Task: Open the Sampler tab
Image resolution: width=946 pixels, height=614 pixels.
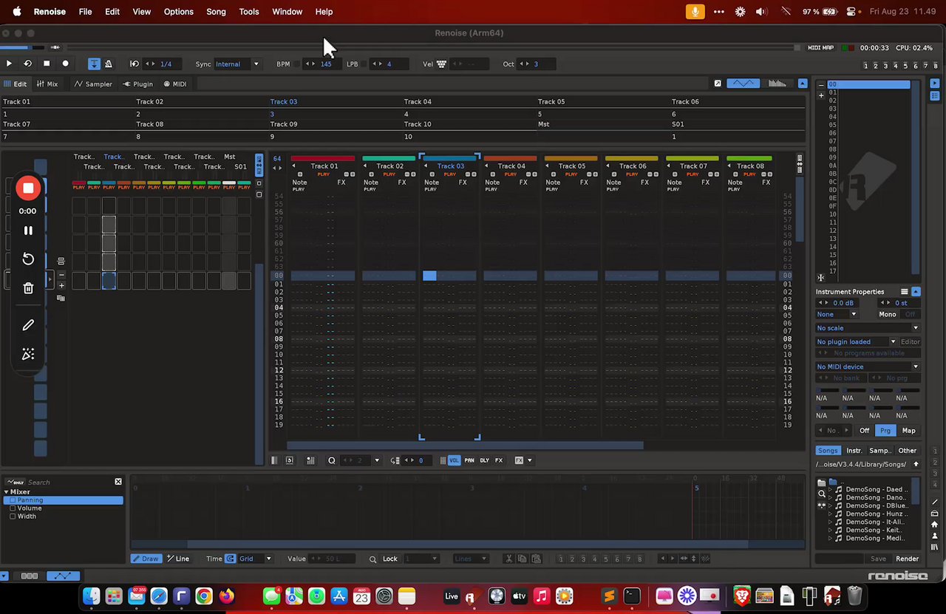Action: (93, 83)
